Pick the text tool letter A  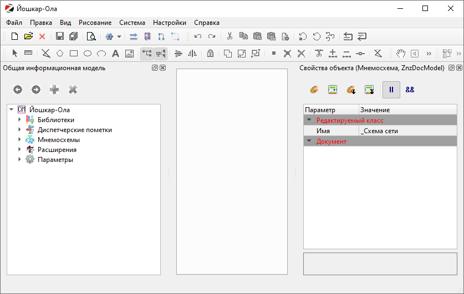click(x=115, y=54)
